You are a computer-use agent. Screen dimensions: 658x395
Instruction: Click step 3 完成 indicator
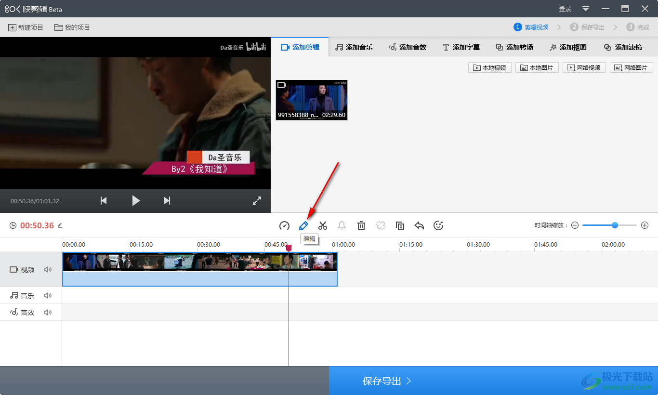638,27
